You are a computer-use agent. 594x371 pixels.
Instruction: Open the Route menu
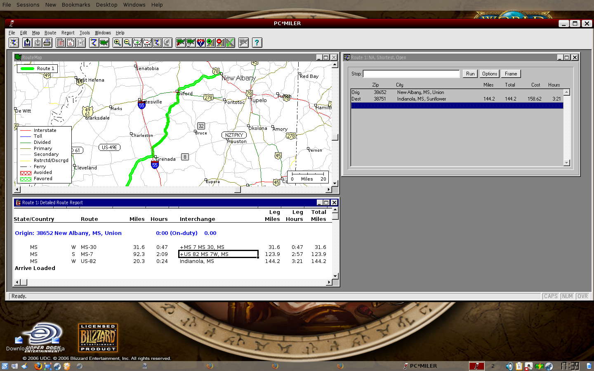tap(50, 33)
